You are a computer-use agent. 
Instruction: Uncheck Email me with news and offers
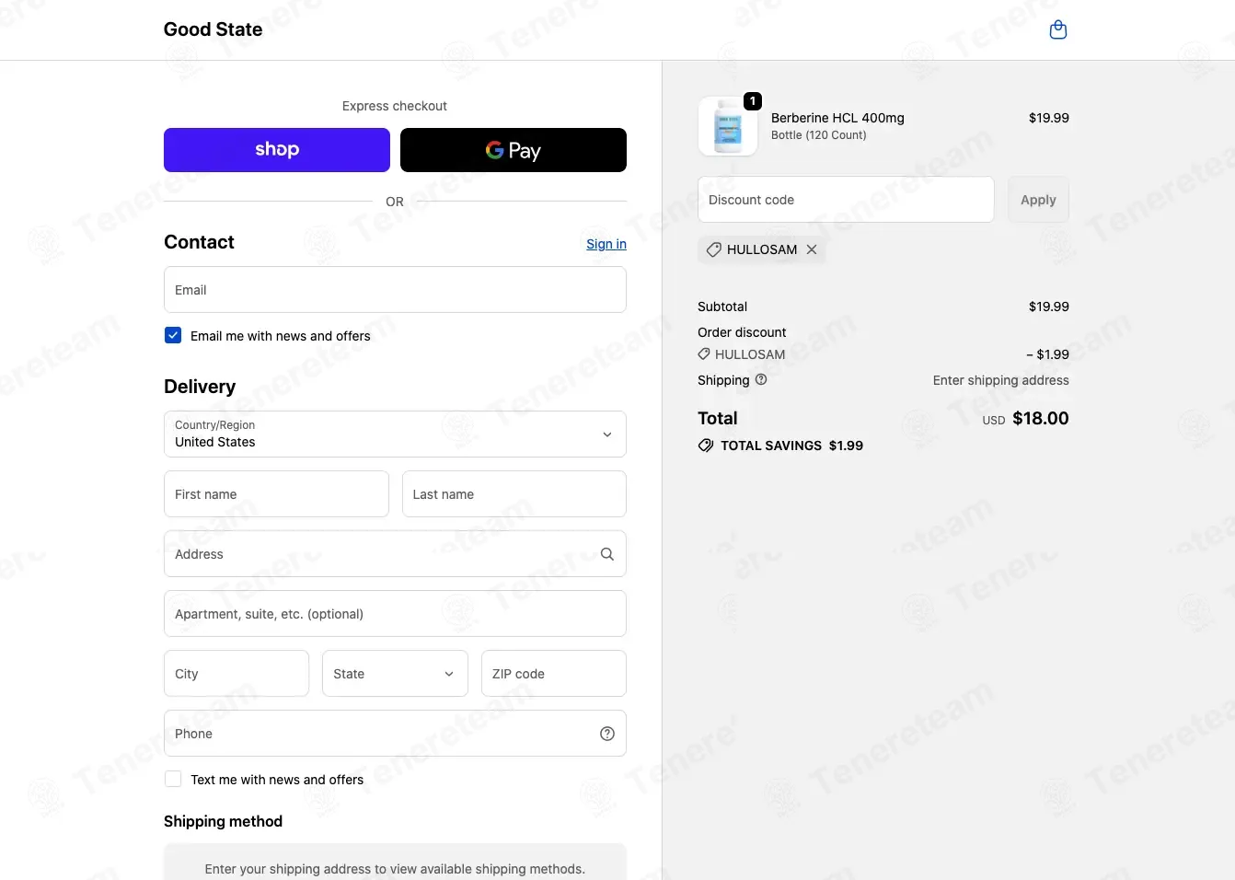pos(173,335)
